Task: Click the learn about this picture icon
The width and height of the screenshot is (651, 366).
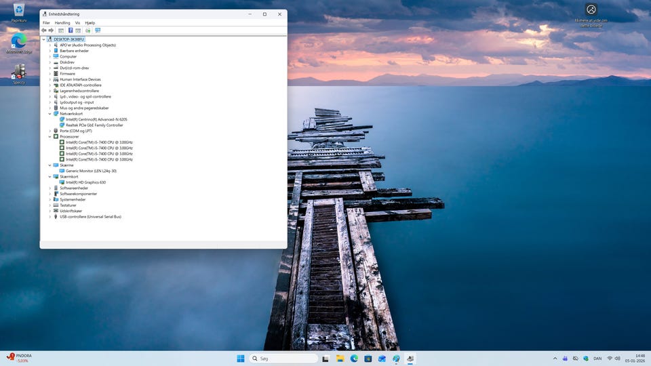Action: tap(591, 9)
